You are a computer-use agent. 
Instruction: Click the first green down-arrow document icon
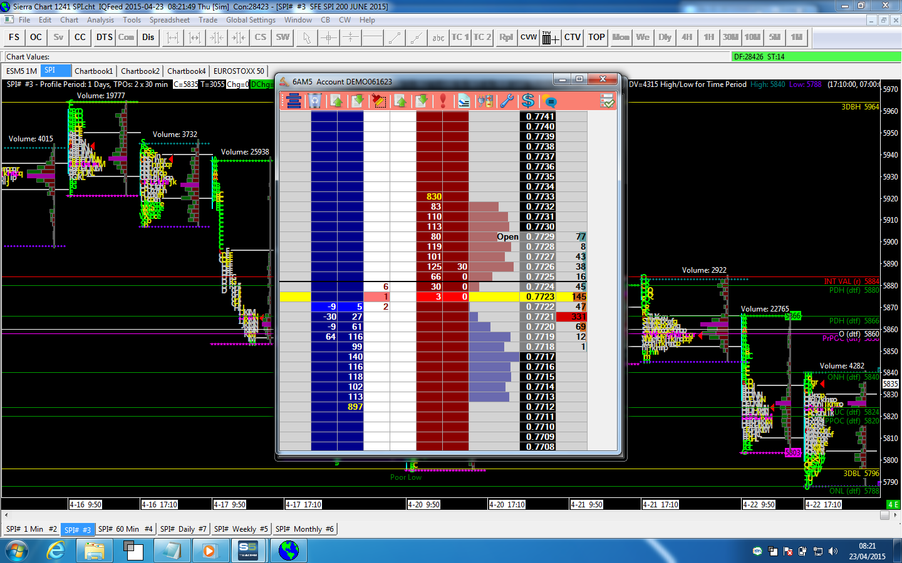tap(358, 101)
